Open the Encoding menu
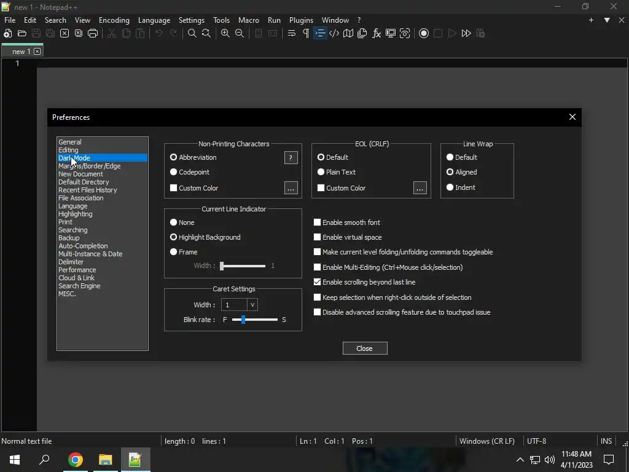 pos(114,20)
